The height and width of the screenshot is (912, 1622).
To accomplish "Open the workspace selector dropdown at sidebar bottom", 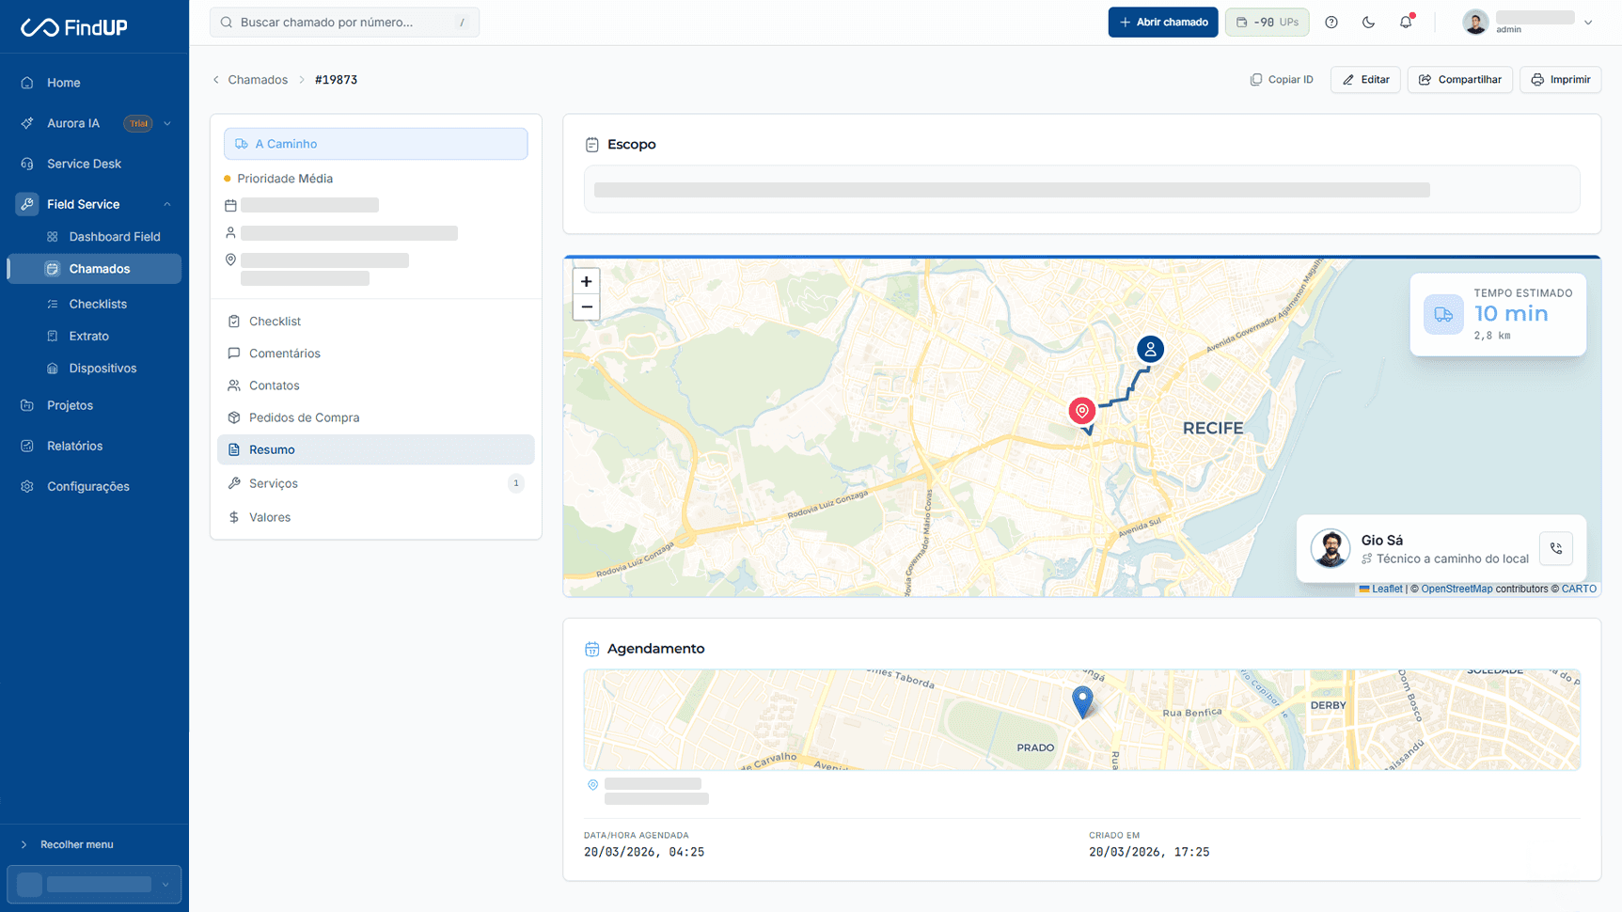I will click(94, 884).
